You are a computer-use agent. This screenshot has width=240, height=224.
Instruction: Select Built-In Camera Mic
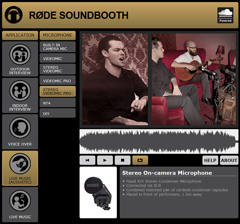(x=57, y=47)
